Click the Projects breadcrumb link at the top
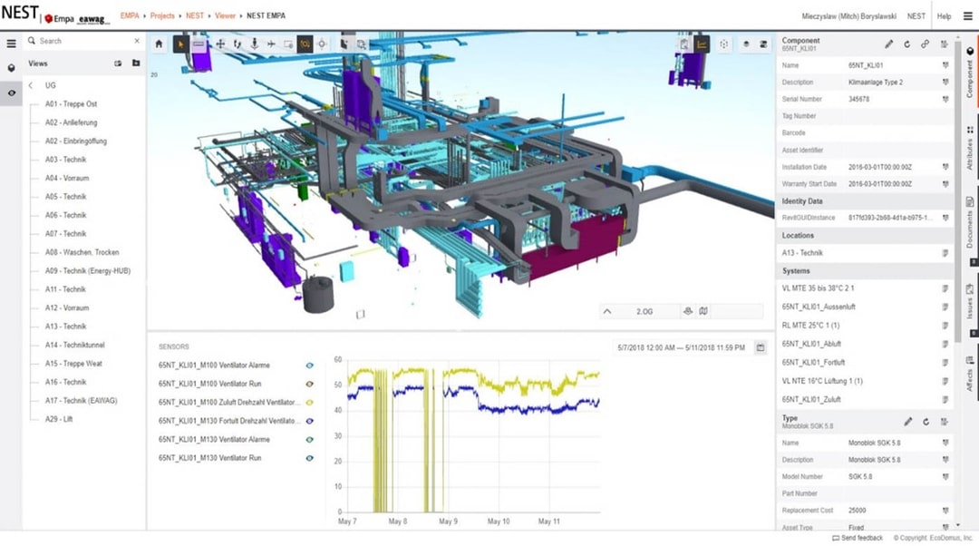 pos(163,15)
